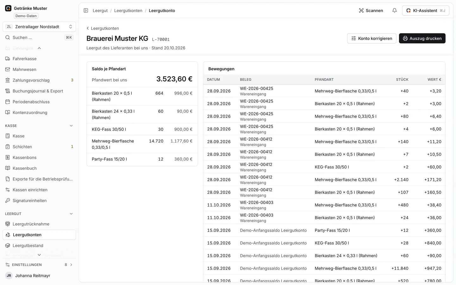
Task: Click the Suchen search field
Action: pos(39,37)
